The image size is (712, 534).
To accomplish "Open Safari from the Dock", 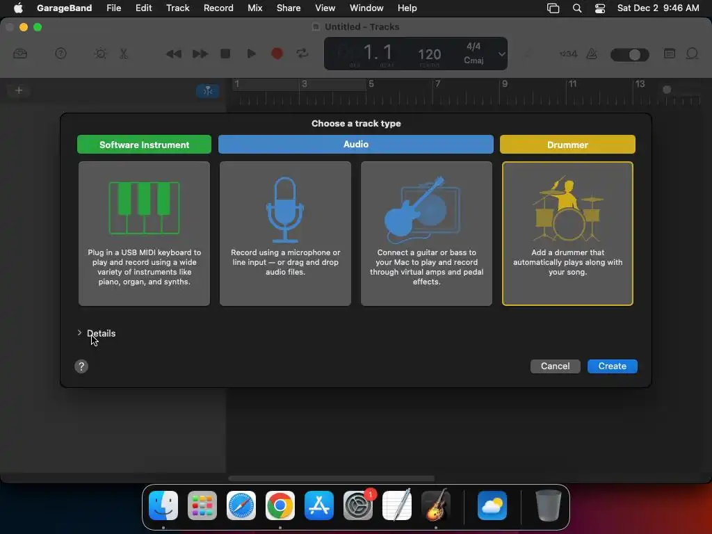I will (241, 505).
